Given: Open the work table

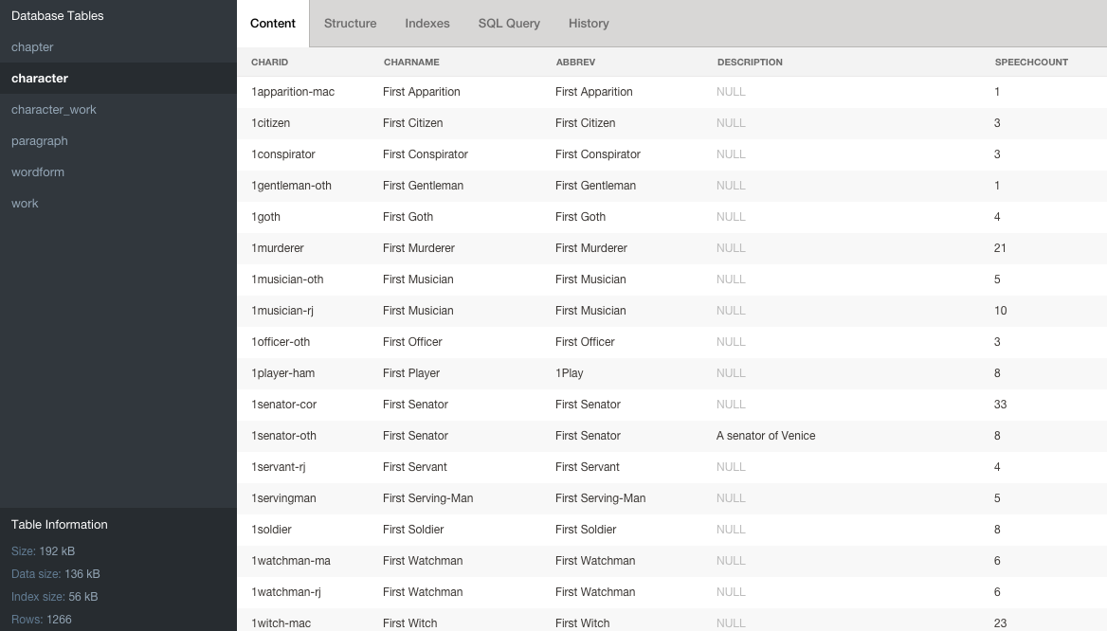Looking at the screenshot, I should point(25,204).
